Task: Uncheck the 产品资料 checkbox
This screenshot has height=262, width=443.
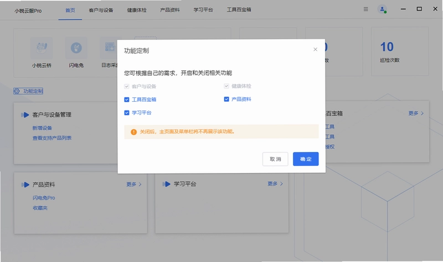Action: 226,99
